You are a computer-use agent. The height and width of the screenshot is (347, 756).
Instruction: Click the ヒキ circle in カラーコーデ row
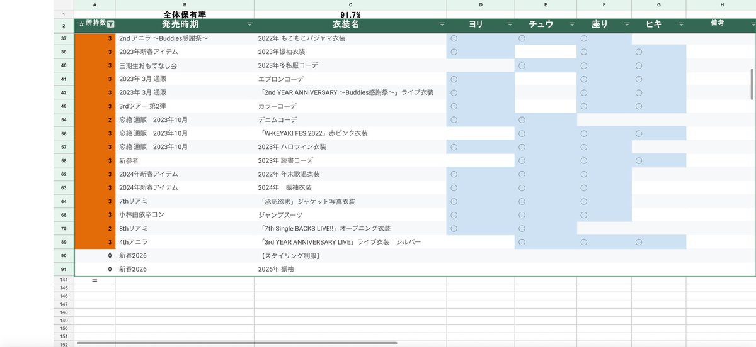[x=638, y=106]
